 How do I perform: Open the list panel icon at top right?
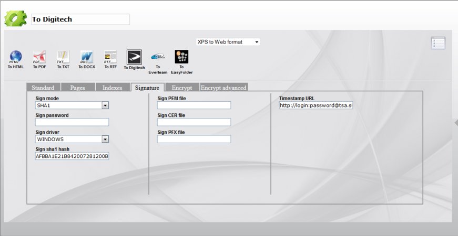(x=438, y=43)
